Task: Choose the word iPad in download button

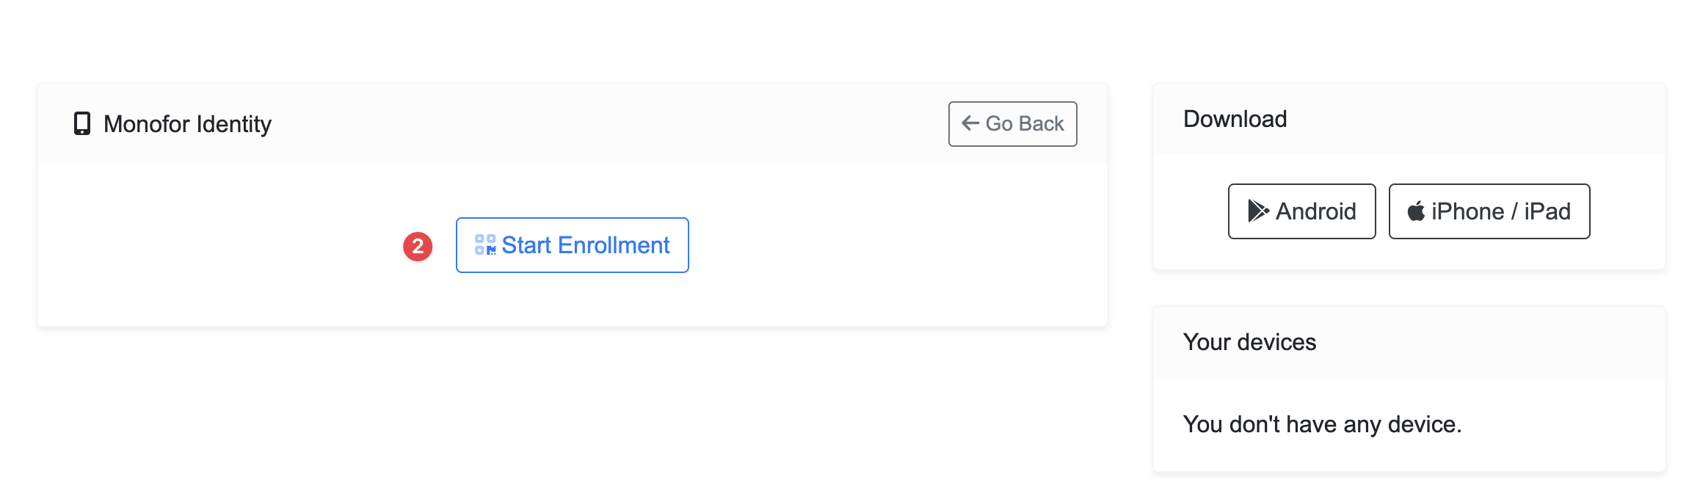Action: click(1547, 211)
